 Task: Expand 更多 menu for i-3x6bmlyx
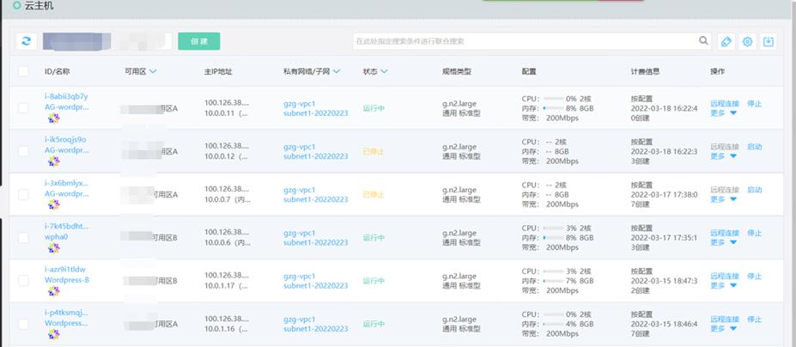[x=723, y=199]
